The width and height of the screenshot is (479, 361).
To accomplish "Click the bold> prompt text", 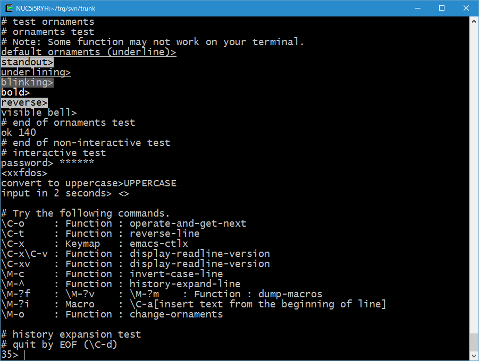I will click(15, 92).
